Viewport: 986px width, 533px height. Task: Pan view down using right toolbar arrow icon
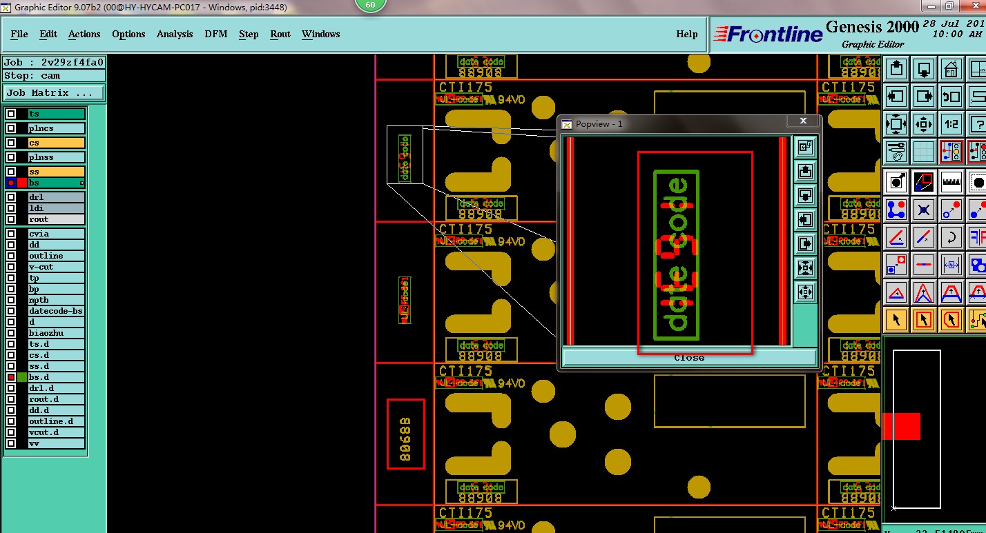pyautogui.click(x=924, y=69)
